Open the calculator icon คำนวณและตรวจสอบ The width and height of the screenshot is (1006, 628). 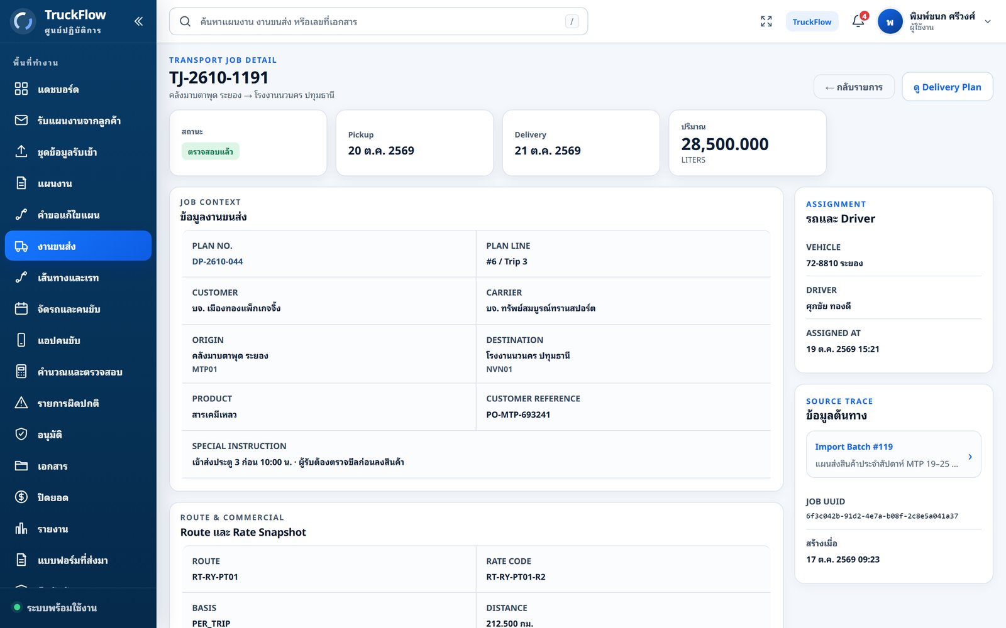(21, 371)
